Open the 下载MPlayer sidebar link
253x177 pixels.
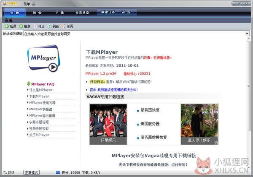pyautogui.click(x=39, y=96)
